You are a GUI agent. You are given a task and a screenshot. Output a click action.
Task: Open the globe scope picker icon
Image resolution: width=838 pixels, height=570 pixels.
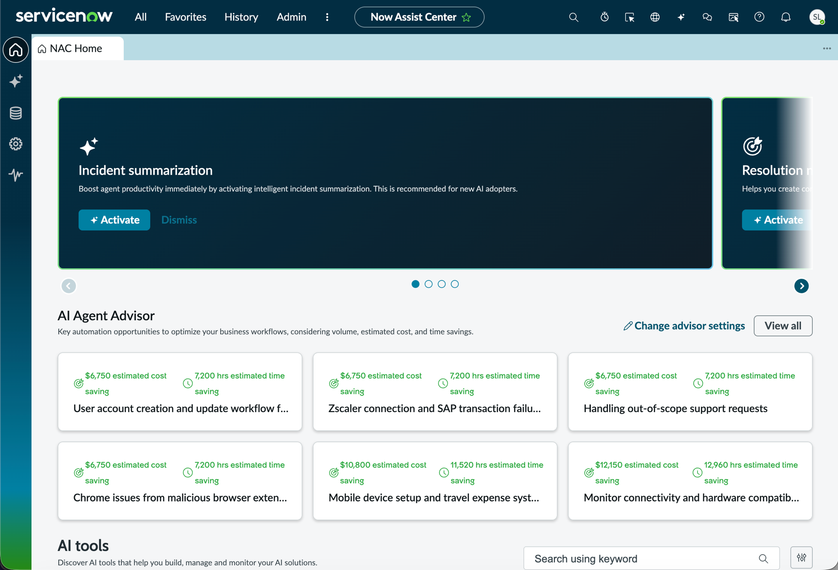pyautogui.click(x=655, y=17)
